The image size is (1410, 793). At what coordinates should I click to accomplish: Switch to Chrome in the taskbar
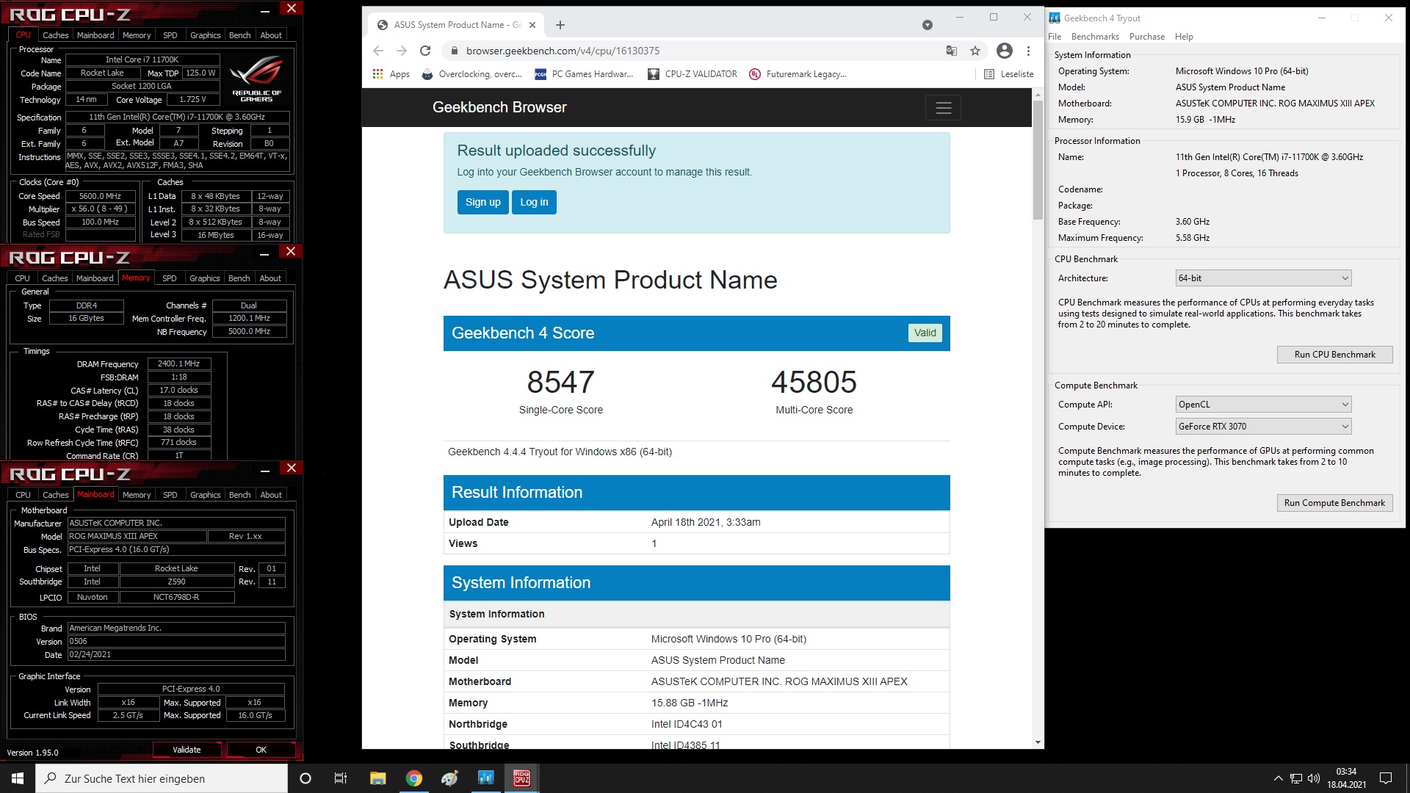[414, 778]
